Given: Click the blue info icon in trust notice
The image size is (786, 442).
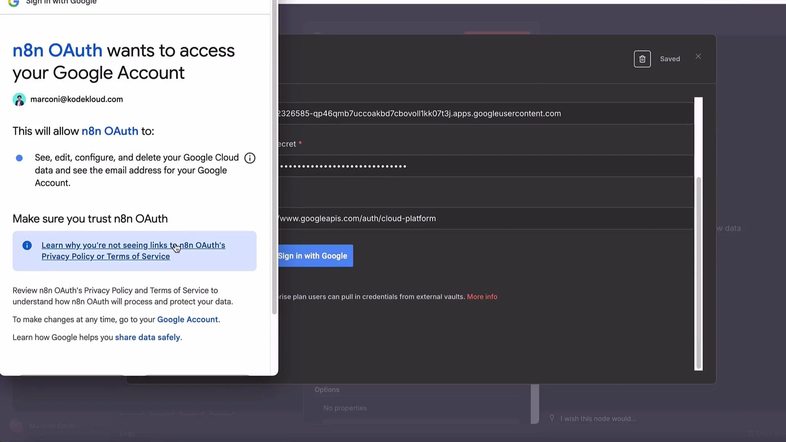Looking at the screenshot, I should pos(27,245).
